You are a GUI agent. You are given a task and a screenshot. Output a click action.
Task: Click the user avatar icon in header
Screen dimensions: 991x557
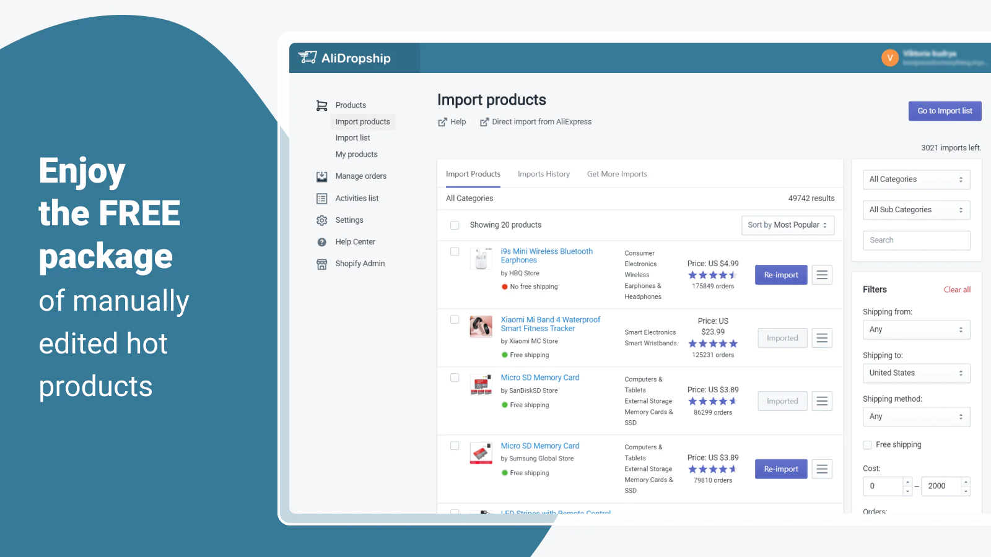(889, 58)
